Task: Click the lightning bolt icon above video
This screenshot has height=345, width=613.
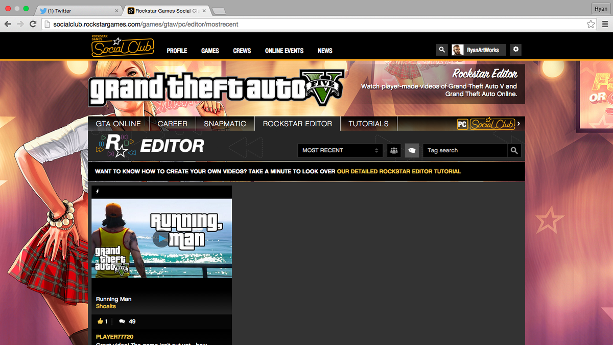Action: pos(98,192)
